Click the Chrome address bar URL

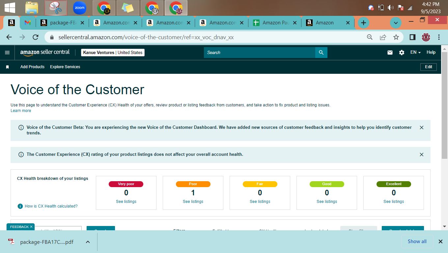point(146,37)
